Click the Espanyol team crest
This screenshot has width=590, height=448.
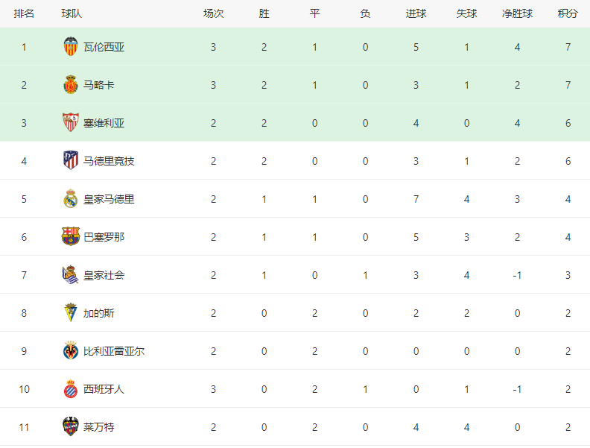70,388
